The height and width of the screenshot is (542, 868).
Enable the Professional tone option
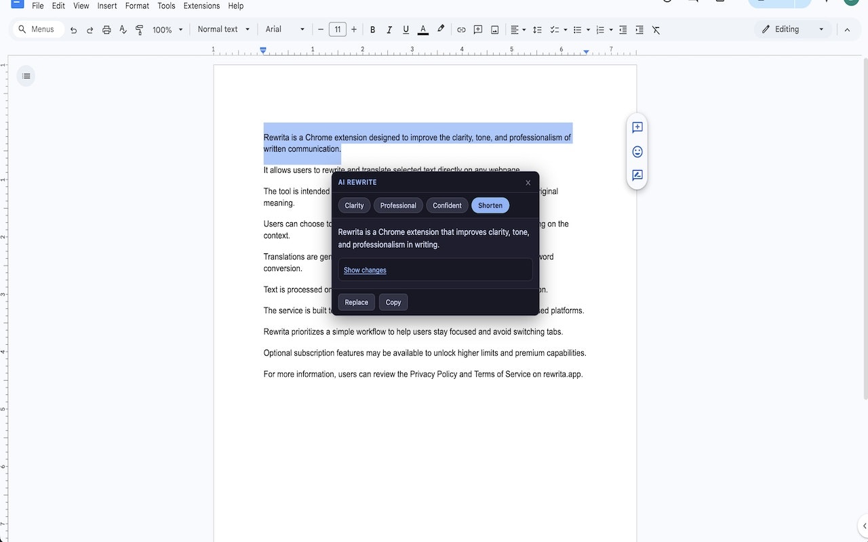click(x=398, y=205)
